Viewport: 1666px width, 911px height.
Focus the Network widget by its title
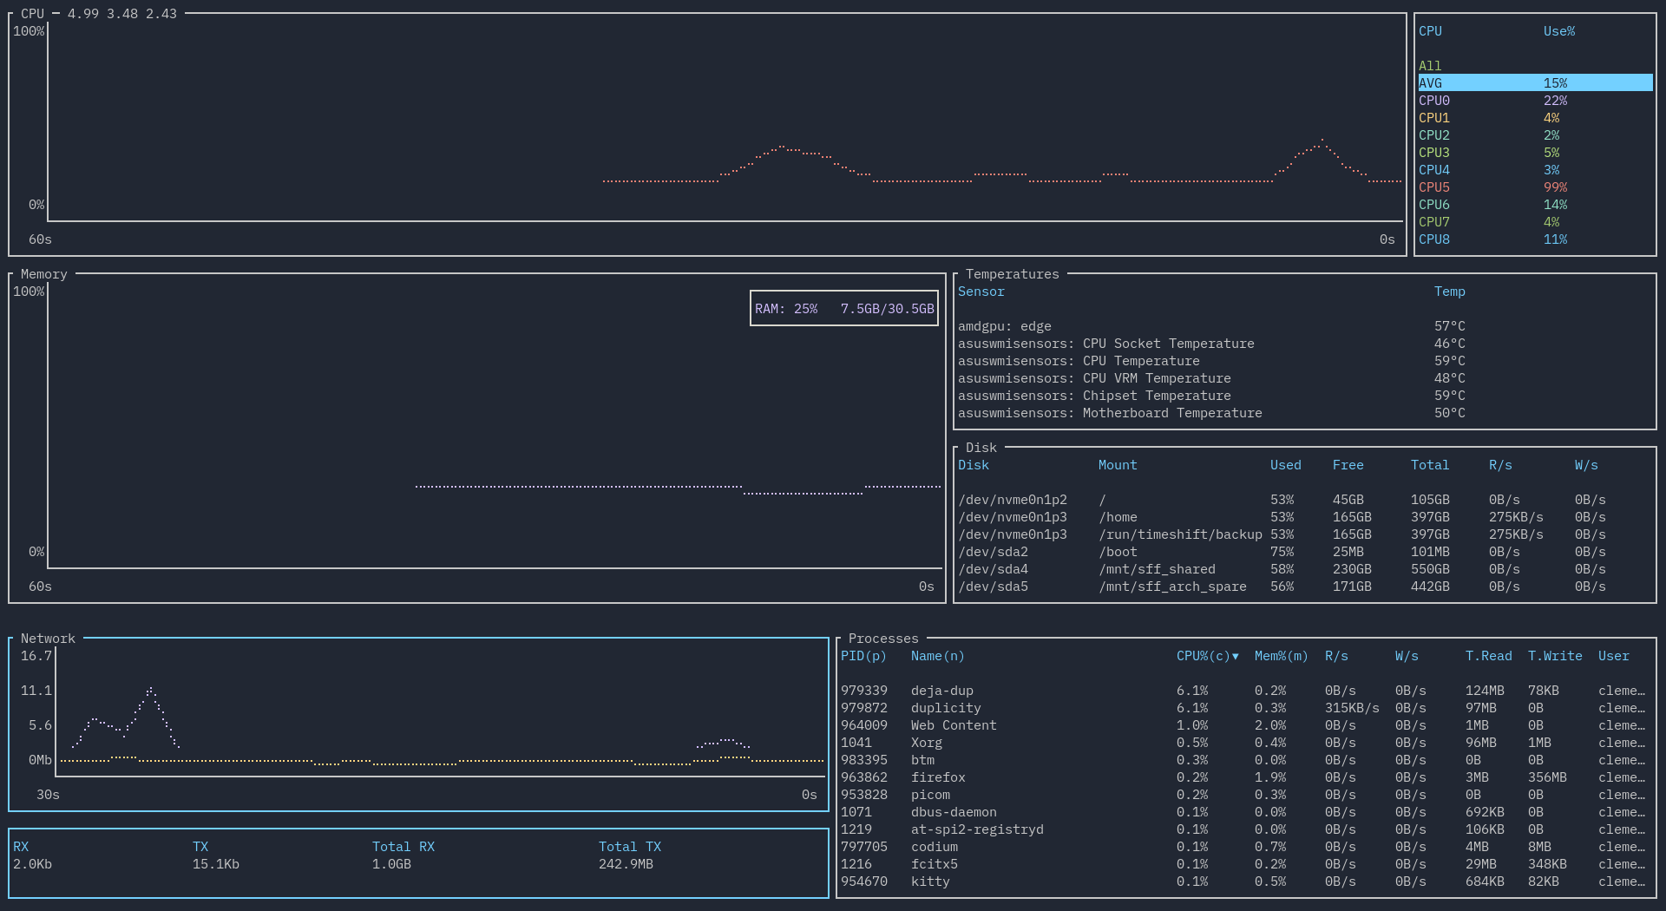pos(48,639)
